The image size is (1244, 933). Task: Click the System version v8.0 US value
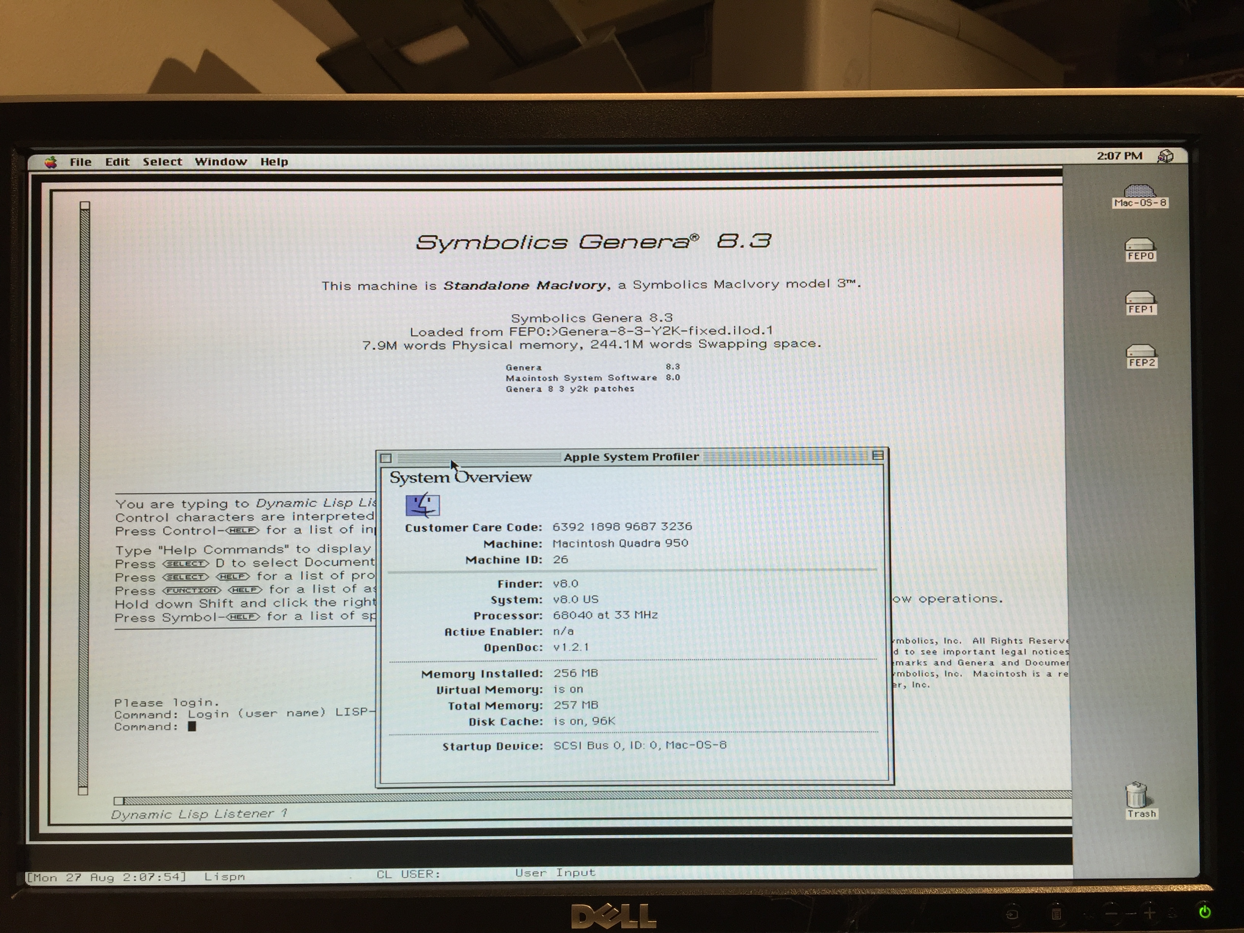coord(576,600)
